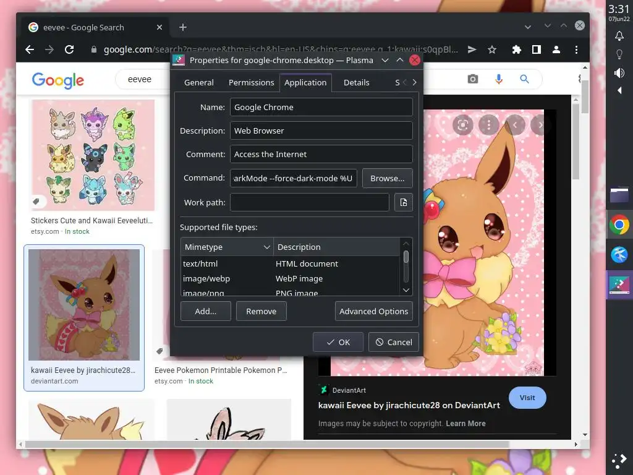Open the Chrome profile icon
This screenshot has height=475, width=633.
coord(556,49)
